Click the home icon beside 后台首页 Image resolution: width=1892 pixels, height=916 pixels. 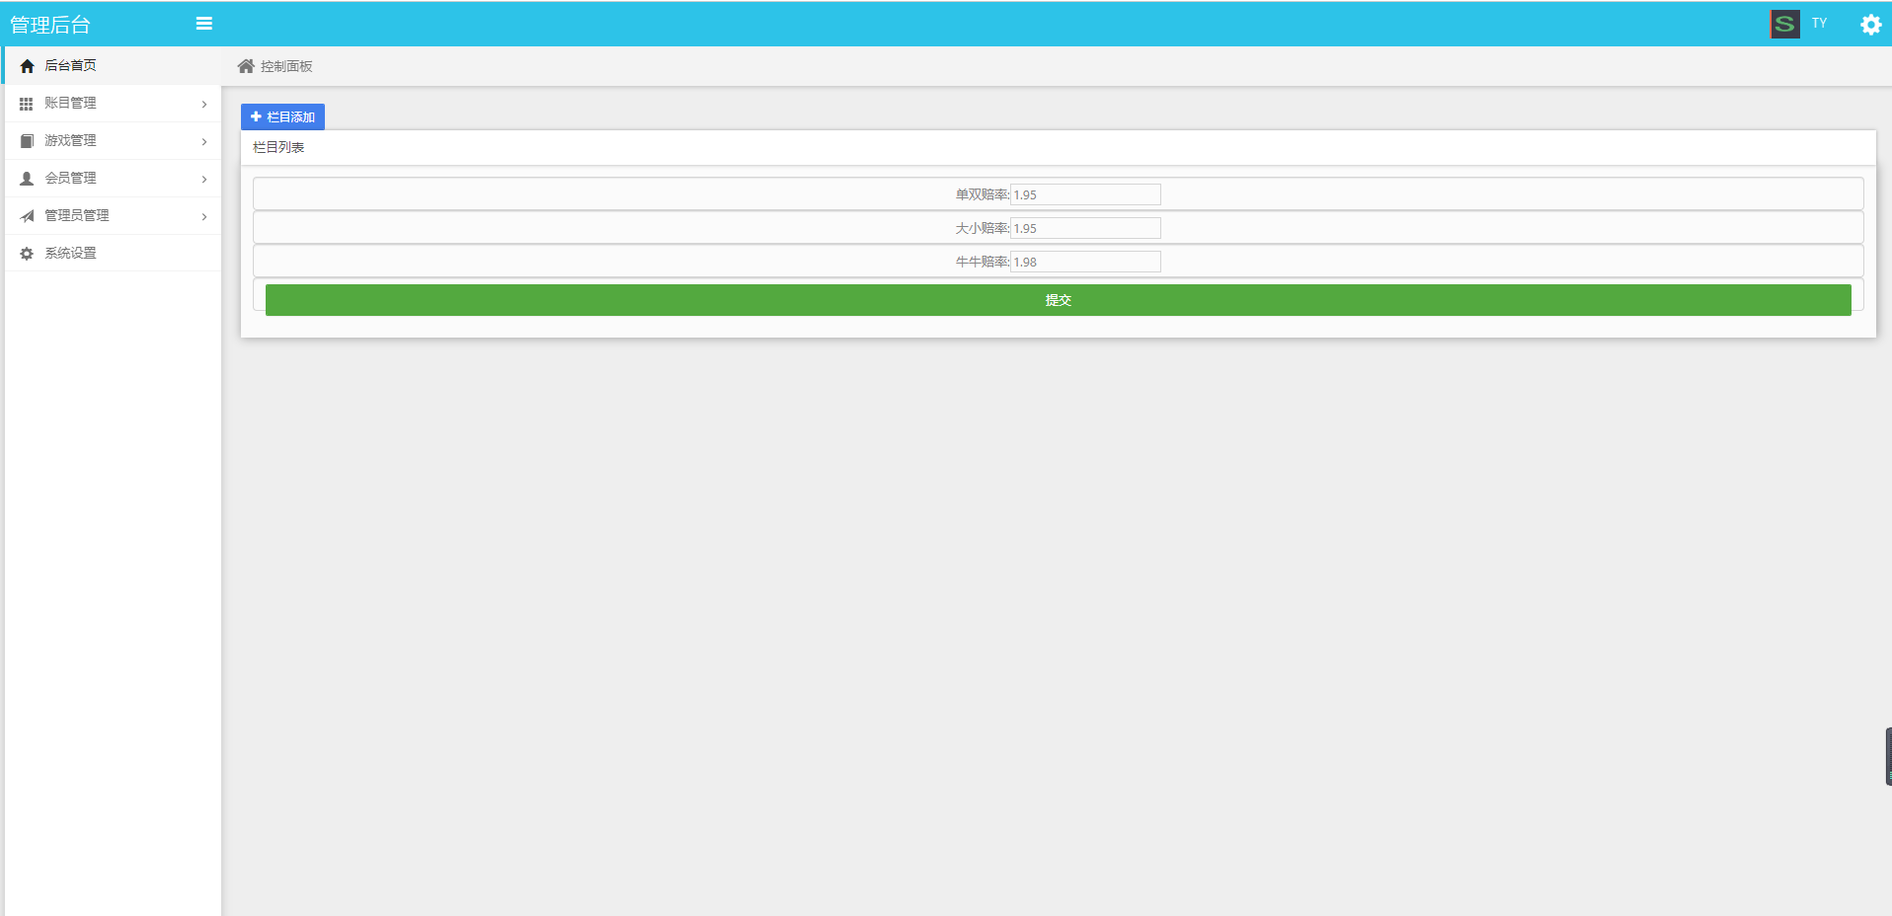point(27,66)
